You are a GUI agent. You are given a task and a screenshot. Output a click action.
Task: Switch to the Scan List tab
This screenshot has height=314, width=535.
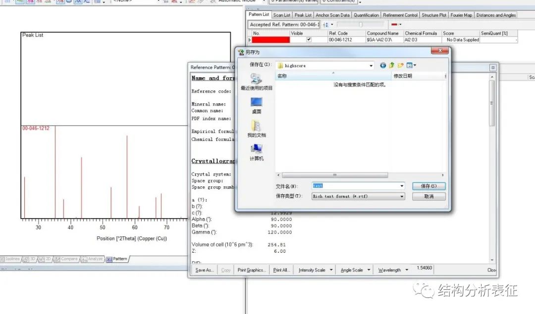(281, 15)
